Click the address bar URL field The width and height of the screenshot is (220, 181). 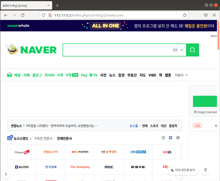(114, 15)
